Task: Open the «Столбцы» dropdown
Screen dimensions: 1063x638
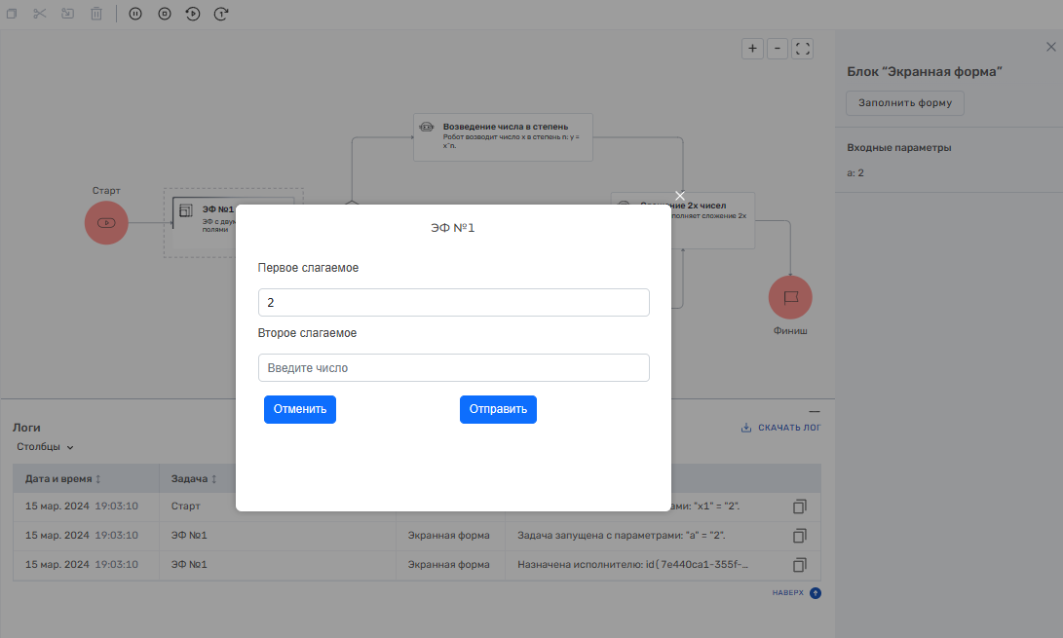Action: click(x=45, y=447)
